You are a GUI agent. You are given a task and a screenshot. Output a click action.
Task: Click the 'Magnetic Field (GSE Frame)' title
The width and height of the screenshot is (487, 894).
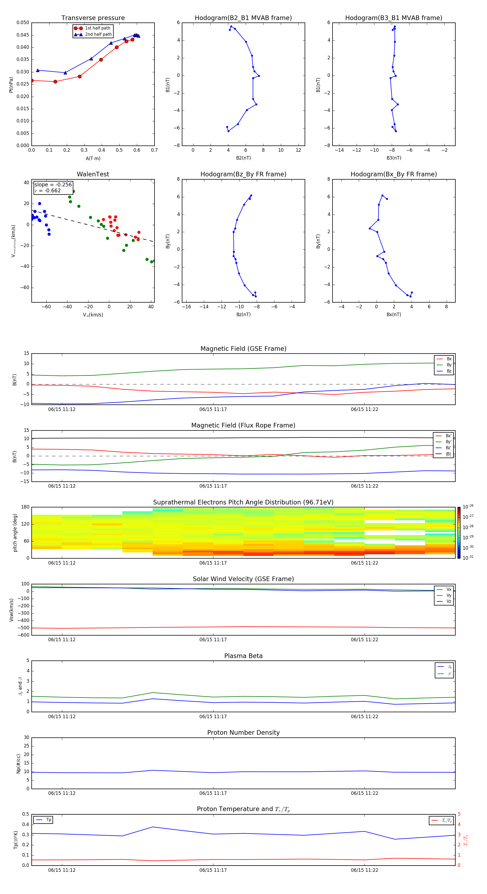coord(243,348)
